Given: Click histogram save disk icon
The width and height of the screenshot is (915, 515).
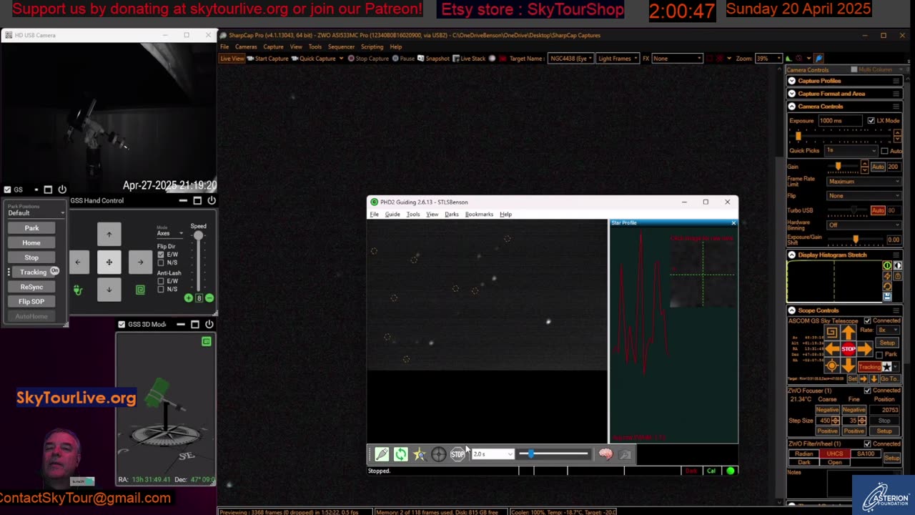Looking at the screenshot, I should 887,296.
